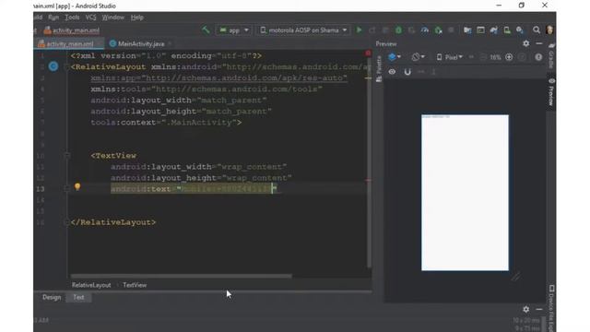Open the motorola AOSP on Shamu device dropdown

point(303,30)
